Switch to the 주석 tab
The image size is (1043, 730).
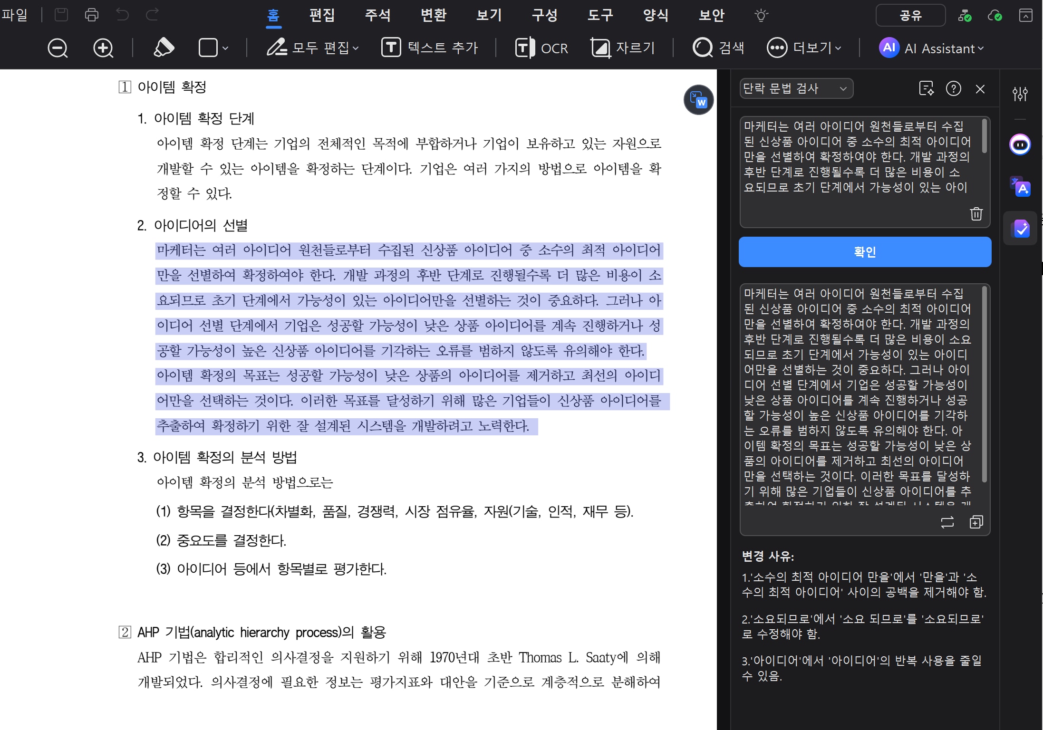(x=377, y=15)
